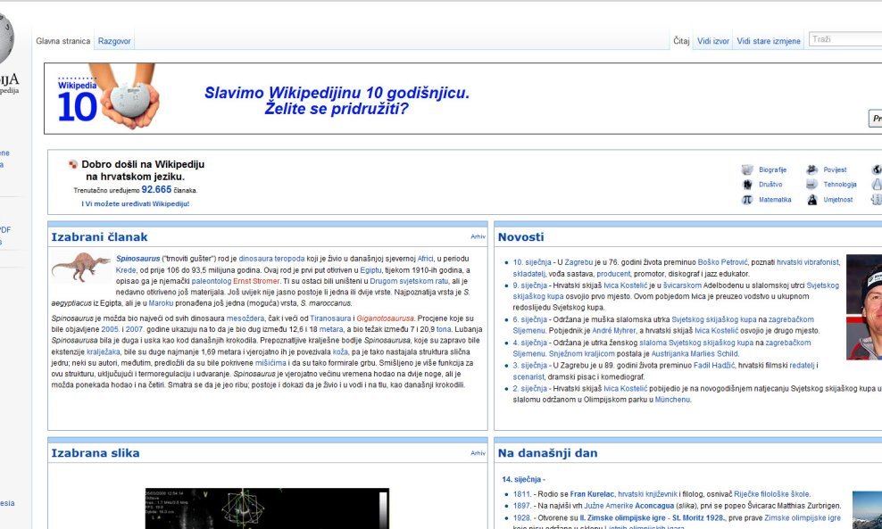882x529 pixels.
Task: Open the Egiptu link
Action: pyautogui.click(x=370, y=269)
